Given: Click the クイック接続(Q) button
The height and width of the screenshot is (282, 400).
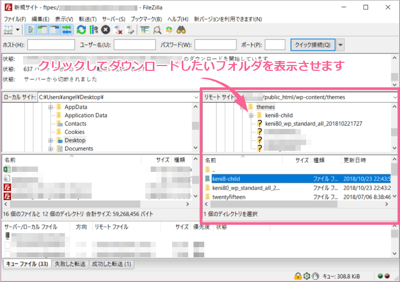Looking at the screenshot, I should pos(313,45).
